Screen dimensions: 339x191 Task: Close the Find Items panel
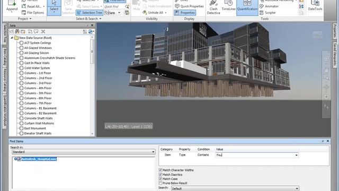(x=328, y=141)
